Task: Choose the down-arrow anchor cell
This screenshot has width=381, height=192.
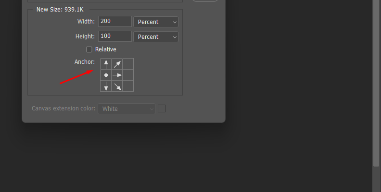Action: 106,86
